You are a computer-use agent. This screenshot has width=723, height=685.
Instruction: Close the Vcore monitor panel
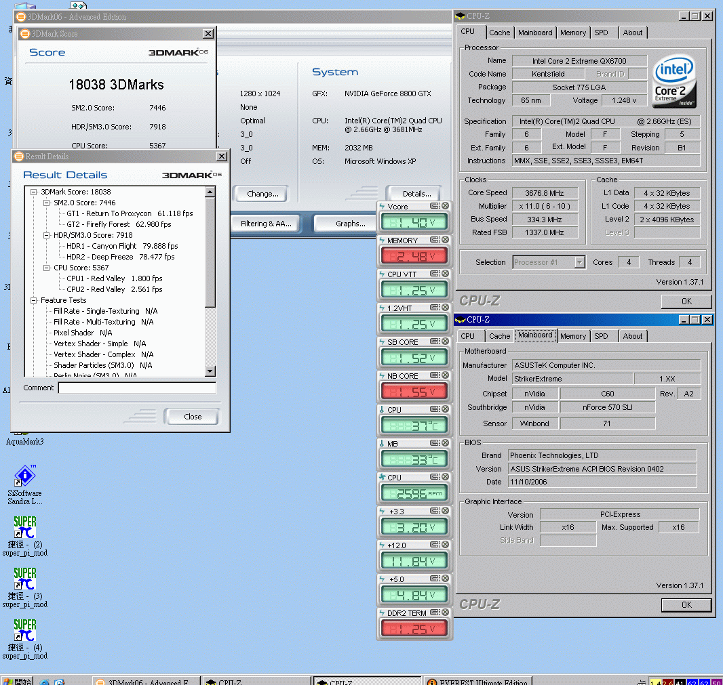point(446,206)
